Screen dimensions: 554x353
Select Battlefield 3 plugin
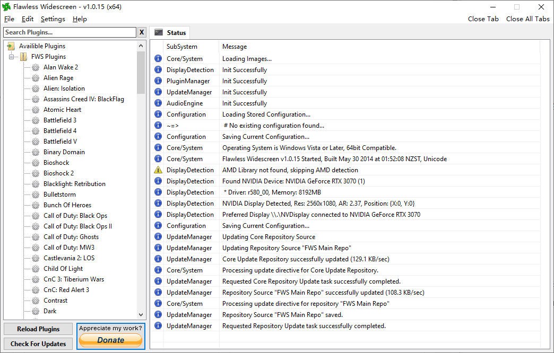click(60, 120)
